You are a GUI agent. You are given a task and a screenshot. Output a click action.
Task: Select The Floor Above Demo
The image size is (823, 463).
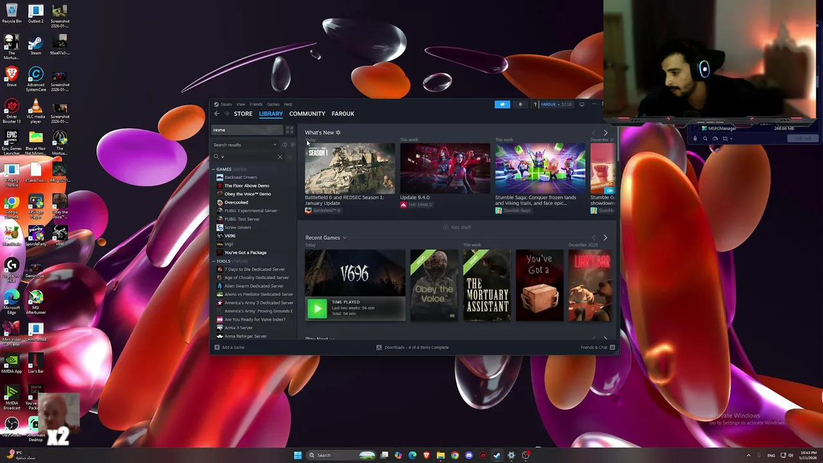coord(247,186)
